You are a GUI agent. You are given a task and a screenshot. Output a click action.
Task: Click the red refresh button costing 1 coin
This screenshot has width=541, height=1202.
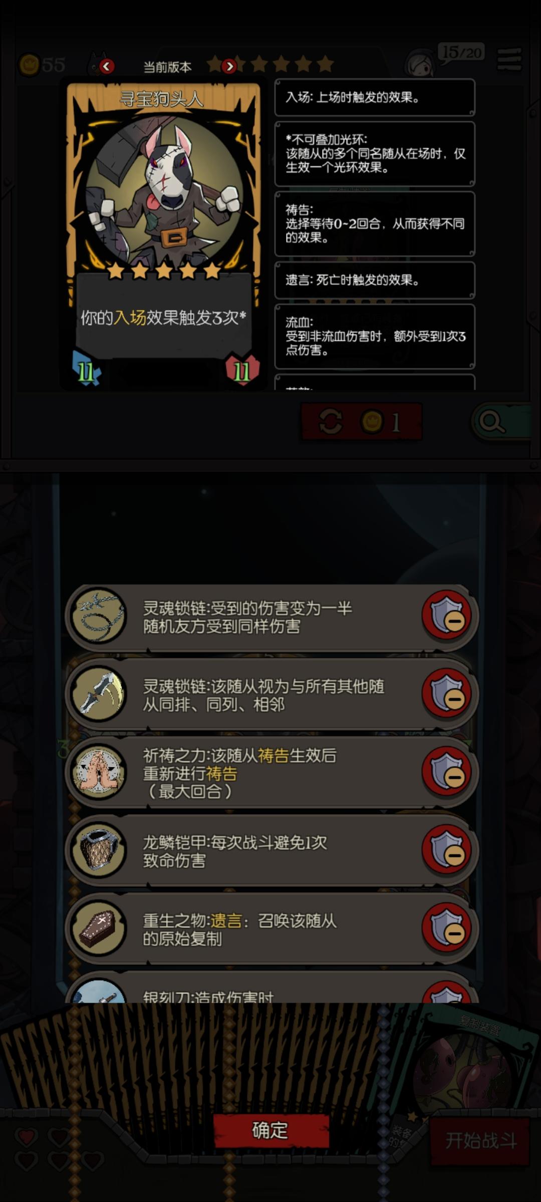coord(361,422)
